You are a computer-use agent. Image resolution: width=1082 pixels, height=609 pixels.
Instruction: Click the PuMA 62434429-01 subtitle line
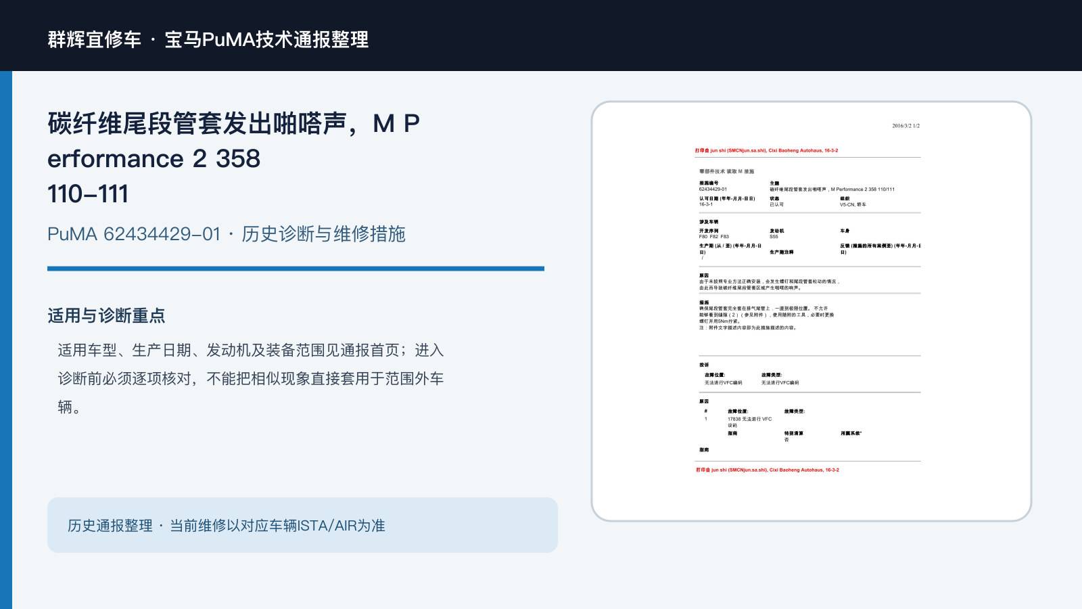point(226,234)
